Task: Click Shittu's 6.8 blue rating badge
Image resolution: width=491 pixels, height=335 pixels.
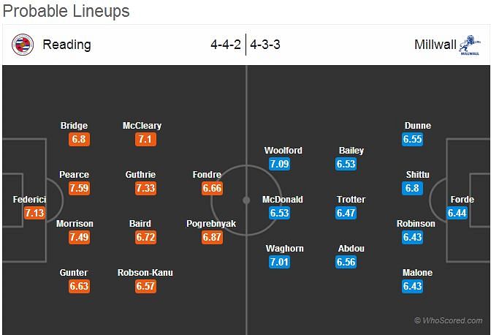Action: [x=412, y=188]
